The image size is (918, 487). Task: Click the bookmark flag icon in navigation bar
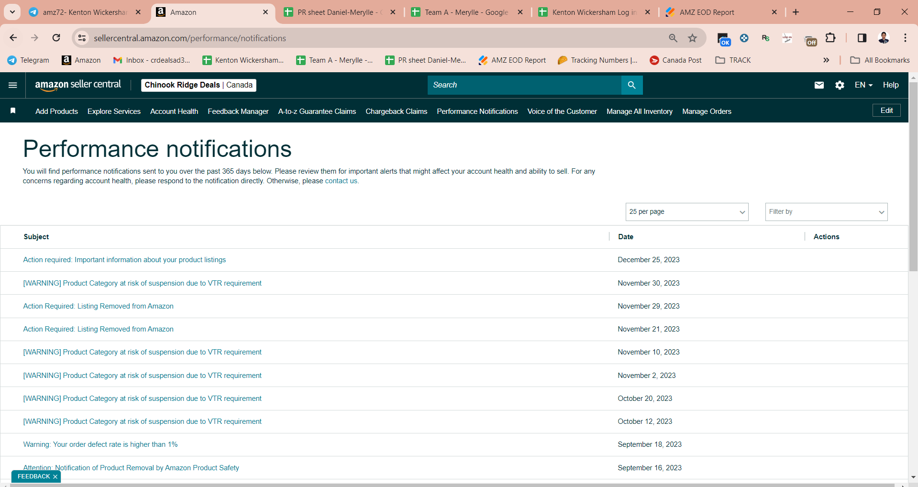(x=13, y=111)
